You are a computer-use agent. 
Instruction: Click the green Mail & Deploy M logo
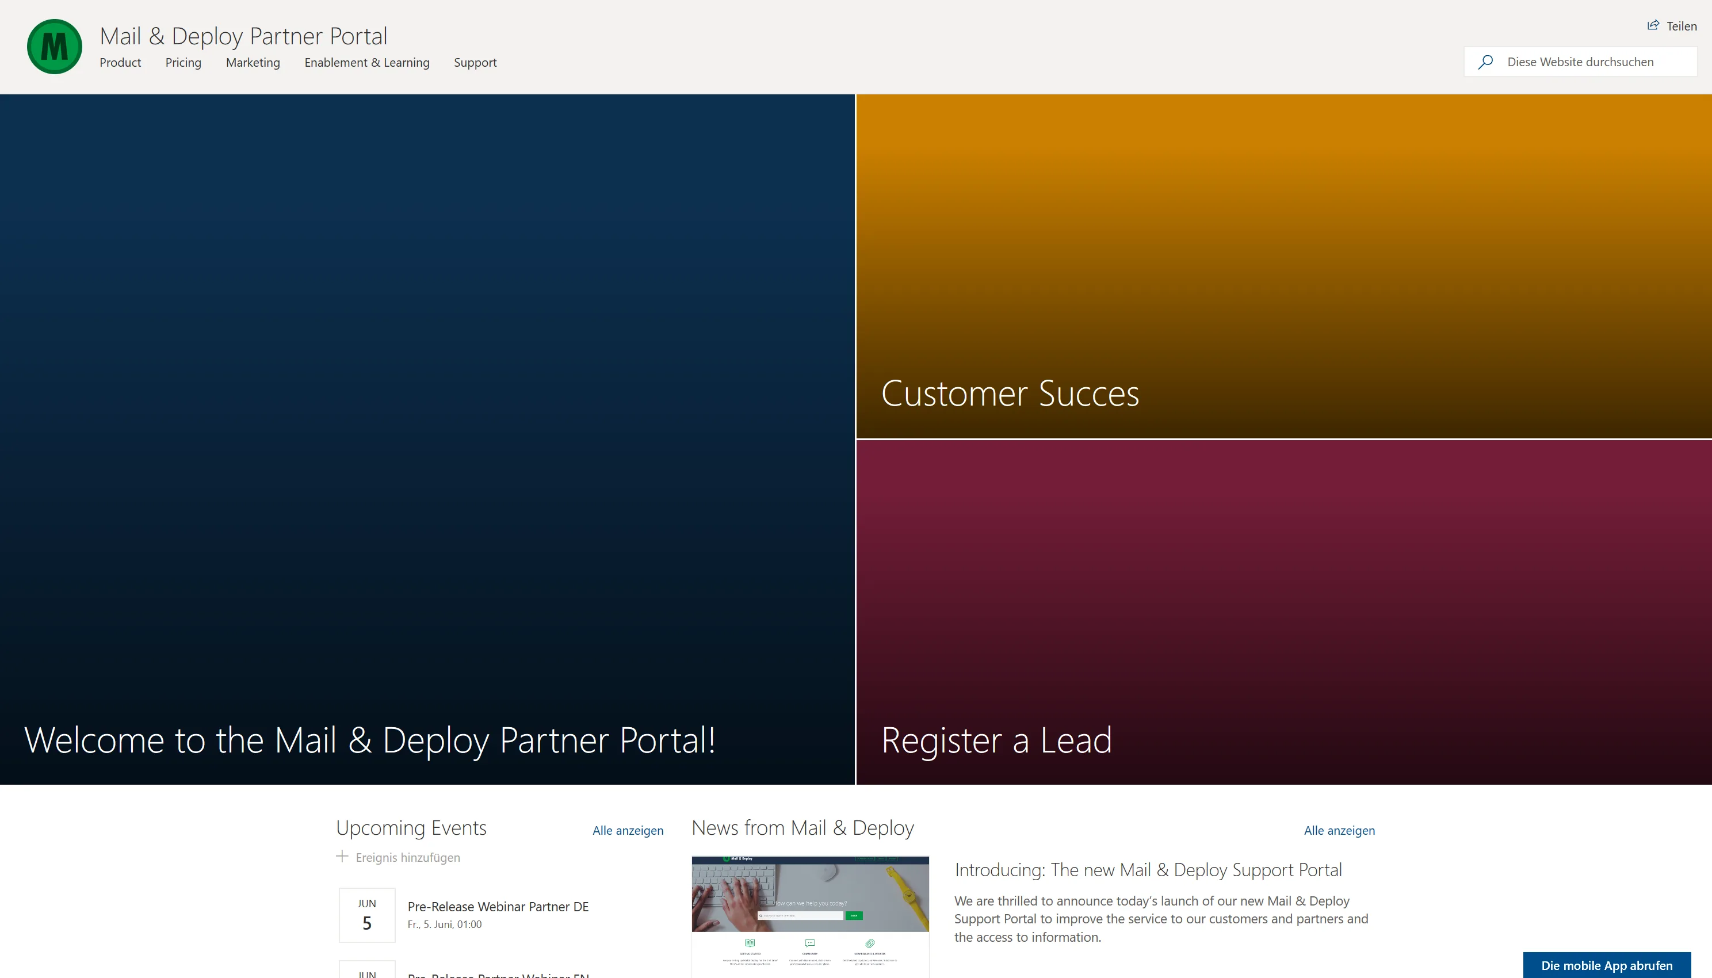(x=55, y=47)
